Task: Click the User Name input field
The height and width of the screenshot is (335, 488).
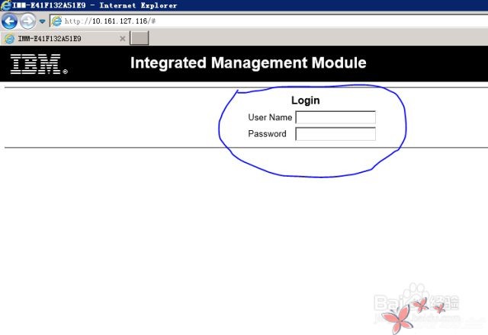Action: click(x=335, y=117)
